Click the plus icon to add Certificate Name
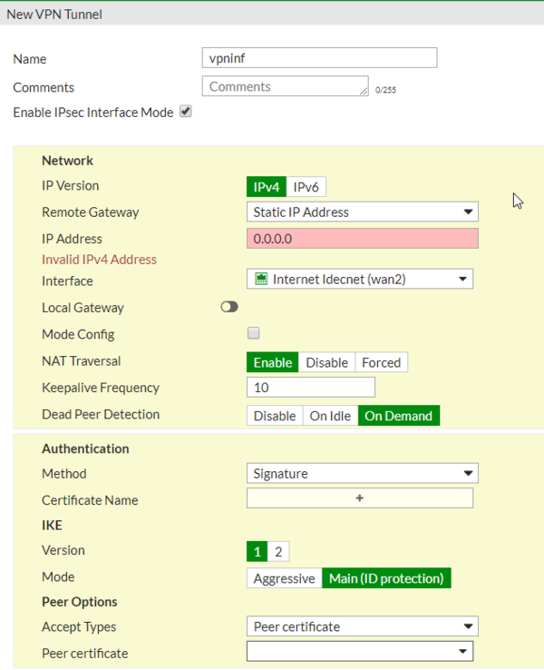The height and width of the screenshot is (670, 544). click(x=359, y=498)
